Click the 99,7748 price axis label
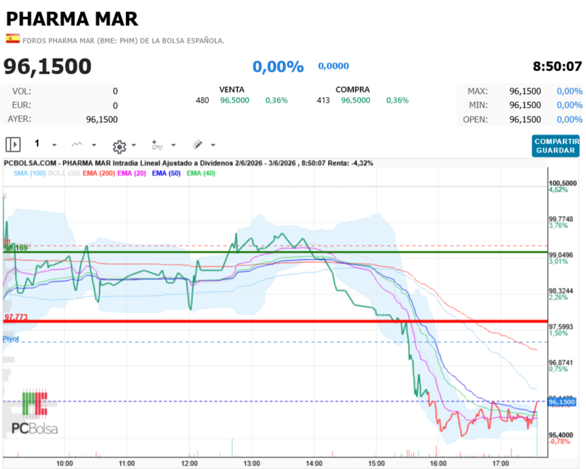The width and height of the screenshot is (586, 469). 561,219
